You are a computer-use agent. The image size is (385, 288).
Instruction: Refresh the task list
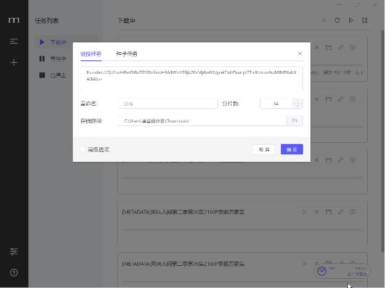(337, 20)
